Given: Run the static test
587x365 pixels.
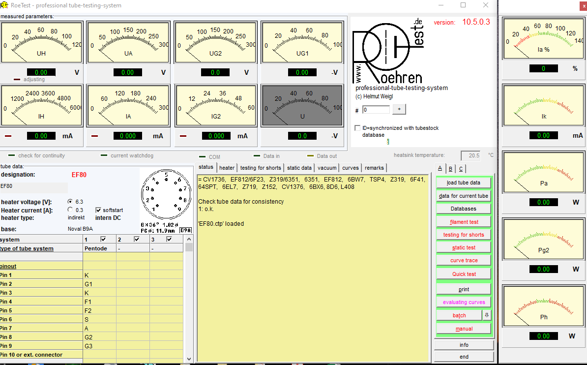Looking at the screenshot, I should [x=464, y=247].
